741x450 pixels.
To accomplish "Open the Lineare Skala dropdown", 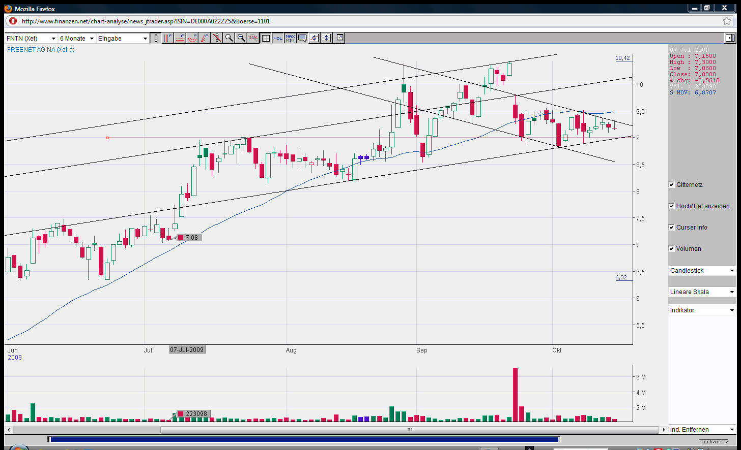I will pos(702,292).
